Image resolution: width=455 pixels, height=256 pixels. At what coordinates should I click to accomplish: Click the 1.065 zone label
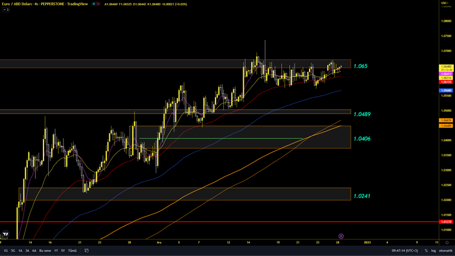coord(360,66)
